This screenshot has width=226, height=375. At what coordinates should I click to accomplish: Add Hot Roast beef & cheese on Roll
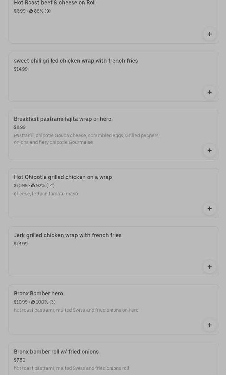[209, 34]
